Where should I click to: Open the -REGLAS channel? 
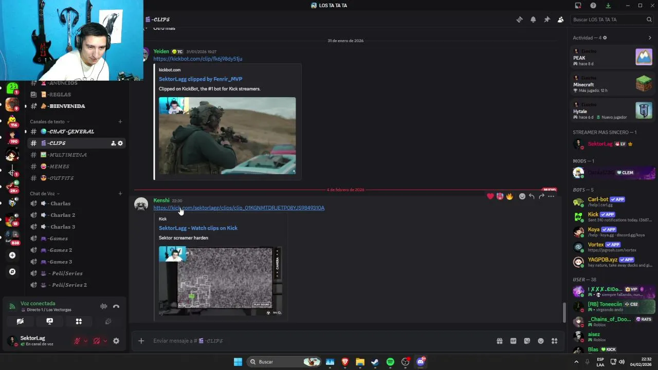tap(76, 95)
